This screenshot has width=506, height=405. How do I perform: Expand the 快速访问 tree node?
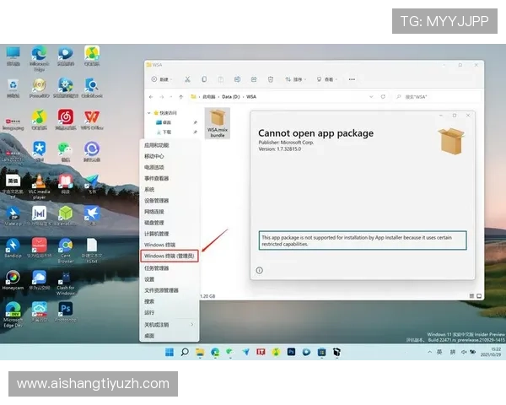pyautogui.click(x=149, y=112)
